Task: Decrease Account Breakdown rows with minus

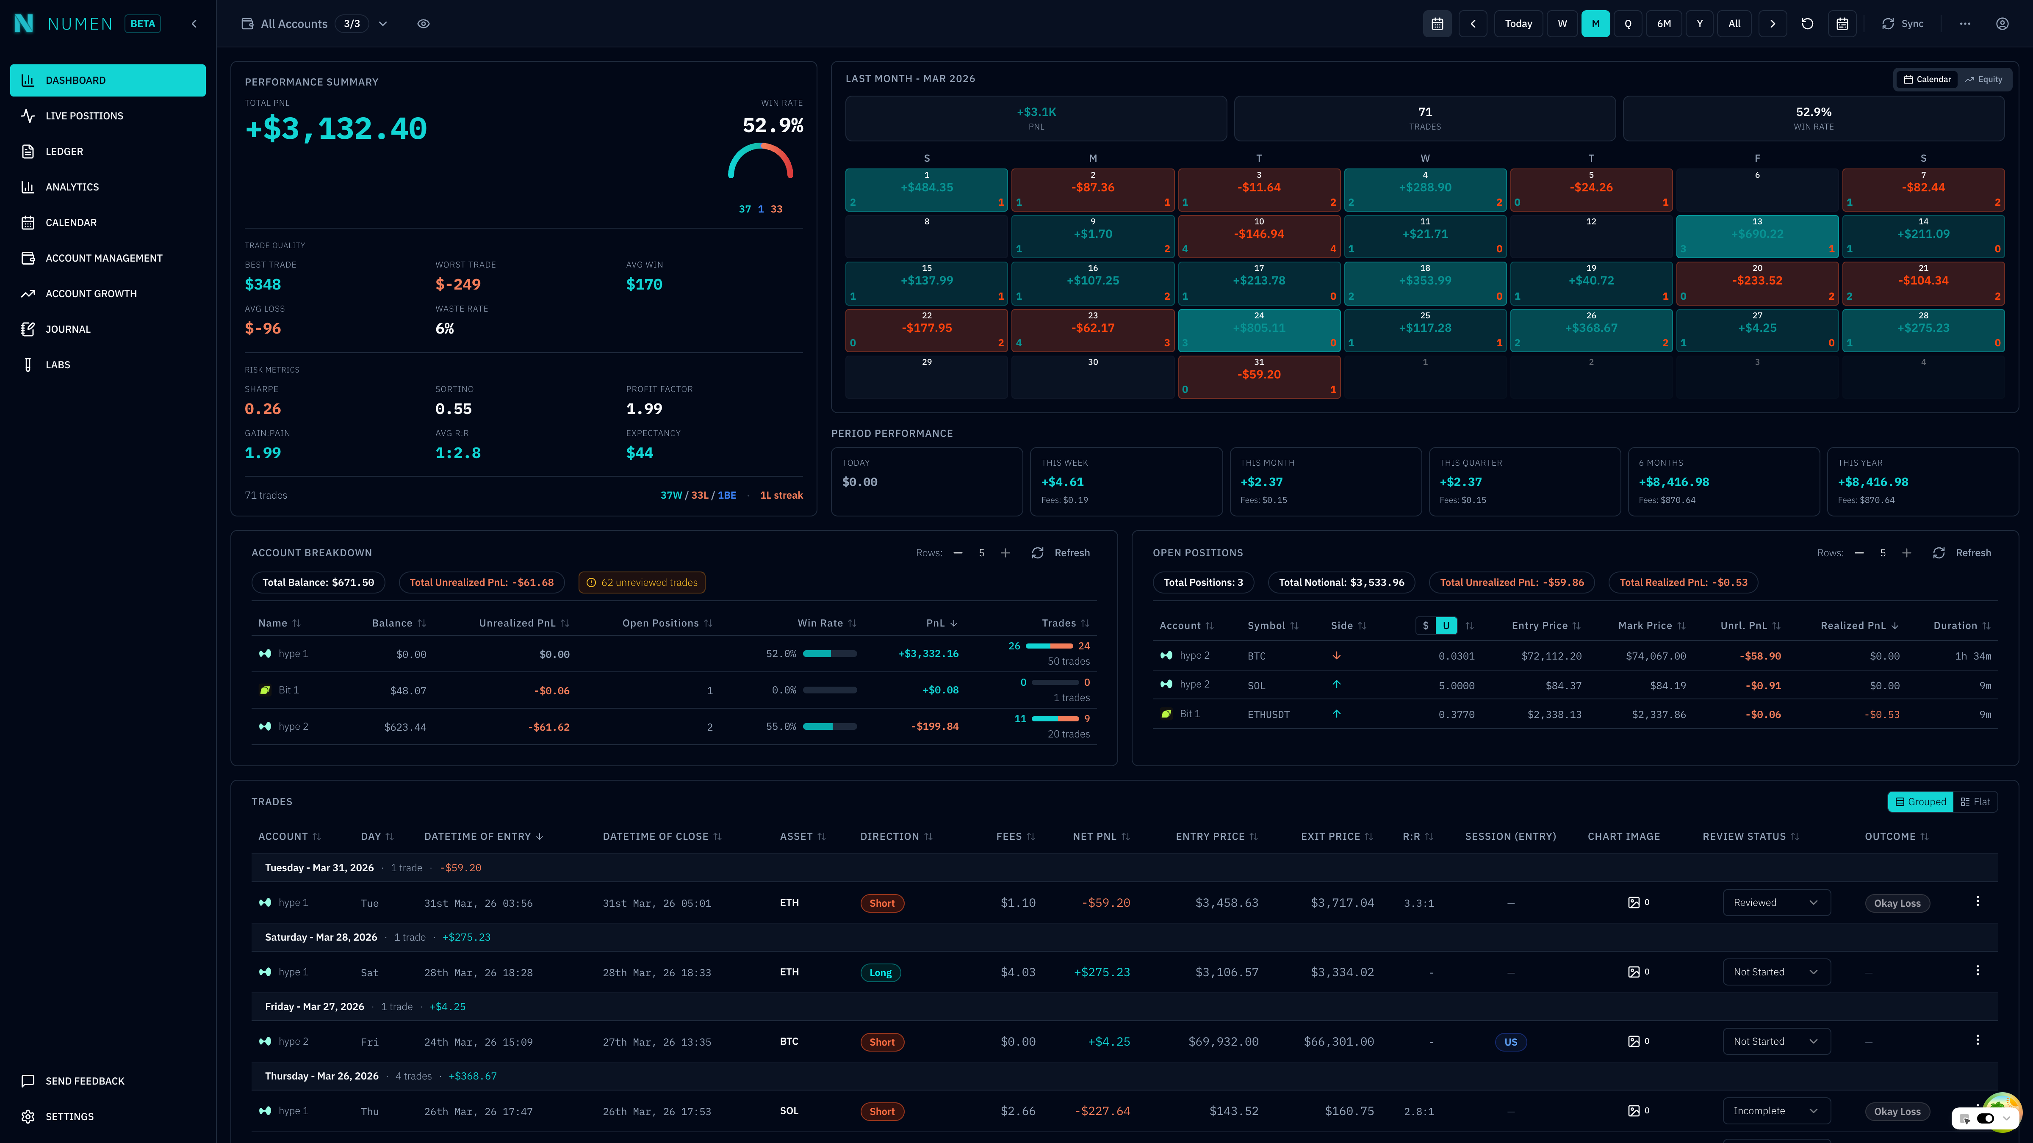Action: tap(958, 553)
